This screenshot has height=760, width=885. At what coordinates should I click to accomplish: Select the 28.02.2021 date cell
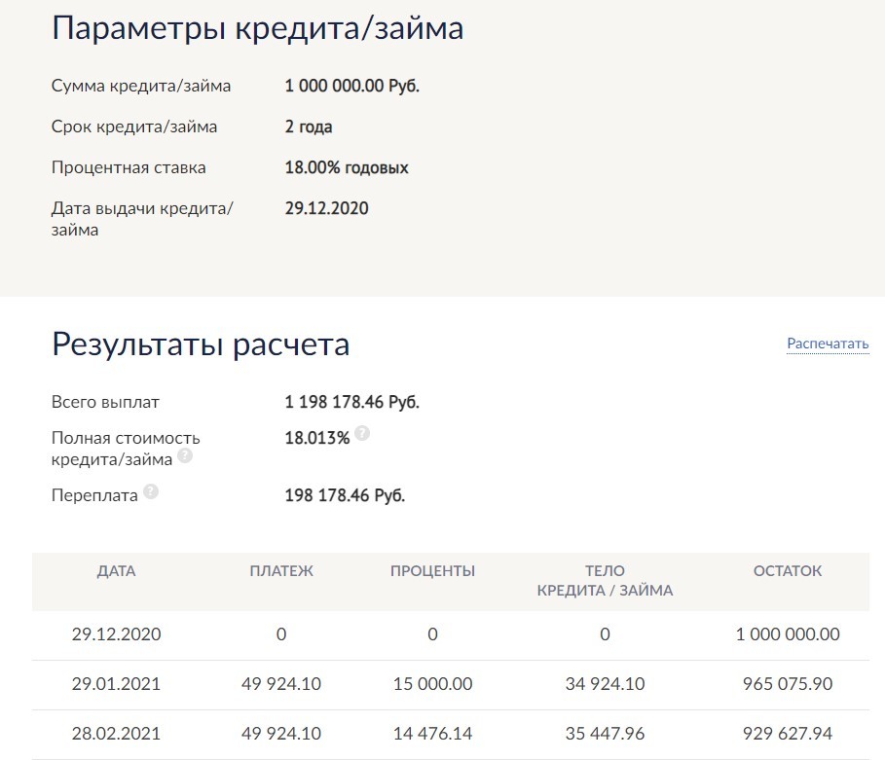(116, 734)
